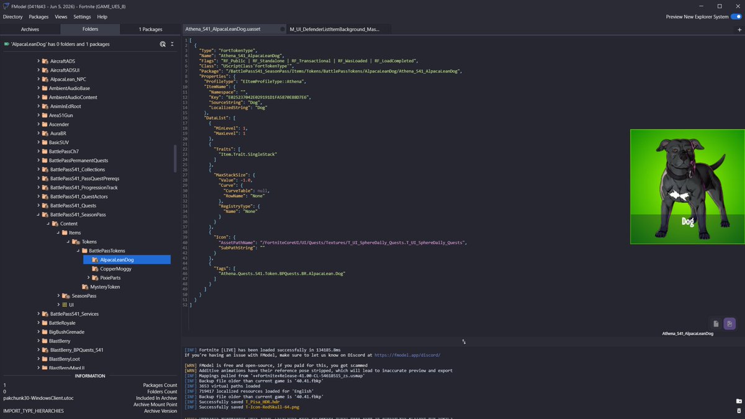
Task: Expand the AlpacaLean_NPC folder
Action: point(37,79)
